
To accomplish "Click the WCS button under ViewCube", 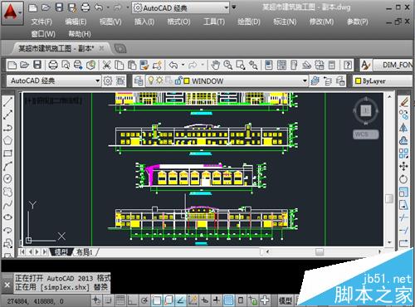I will tap(365, 134).
